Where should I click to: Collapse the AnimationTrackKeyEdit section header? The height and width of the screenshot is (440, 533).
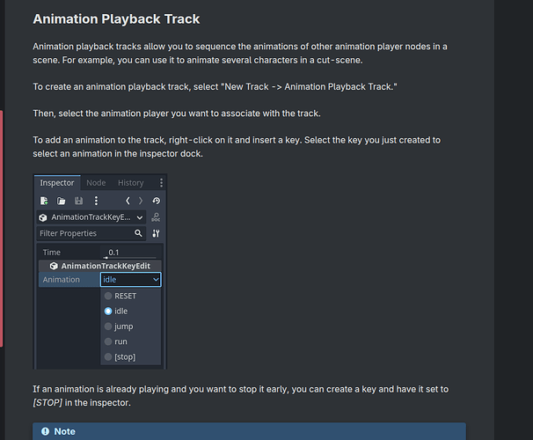pyautogui.click(x=99, y=266)
